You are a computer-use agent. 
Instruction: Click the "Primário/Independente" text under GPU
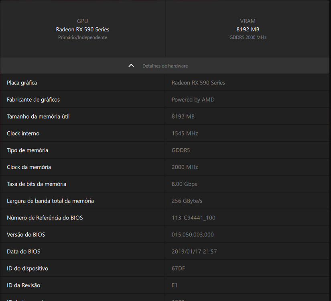pos(83,37)
